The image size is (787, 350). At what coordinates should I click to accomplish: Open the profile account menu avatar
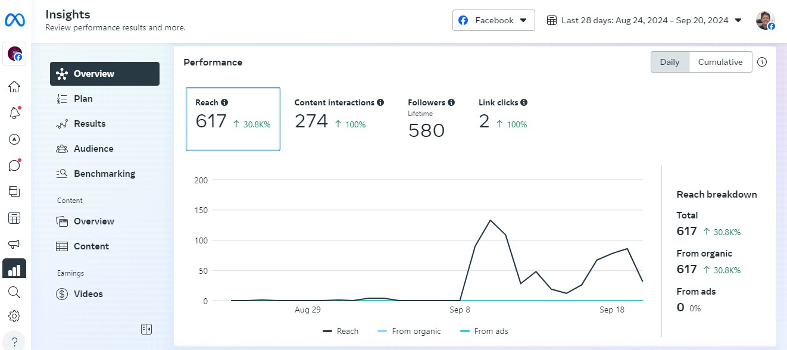(x=766, y=20)
